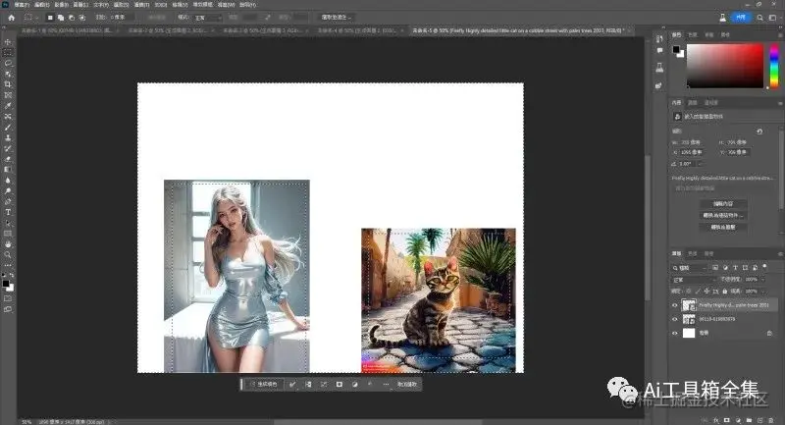Select the Move tool
The image size is (785, 425).
click(x=8, y=42)
